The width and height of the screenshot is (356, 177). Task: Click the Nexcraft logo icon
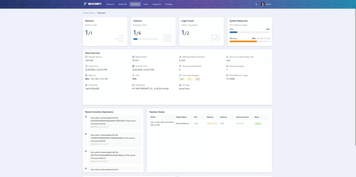85,4
